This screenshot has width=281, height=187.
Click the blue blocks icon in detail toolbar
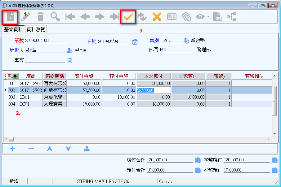coord(87,149)
